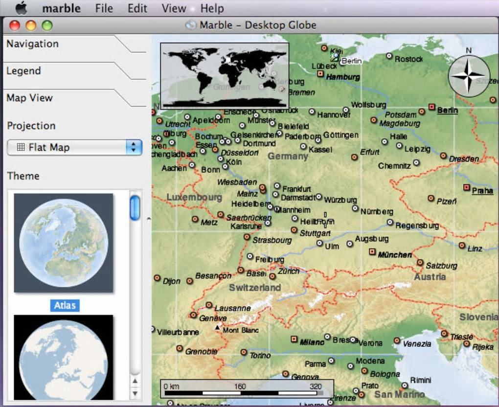This screenshot has width=499, height=407.
Task: Click the world overview minimap
Action: 225,75
